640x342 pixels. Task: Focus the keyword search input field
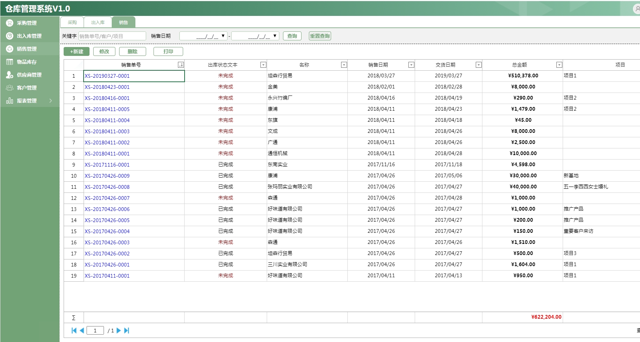click(x=112, y=36)
